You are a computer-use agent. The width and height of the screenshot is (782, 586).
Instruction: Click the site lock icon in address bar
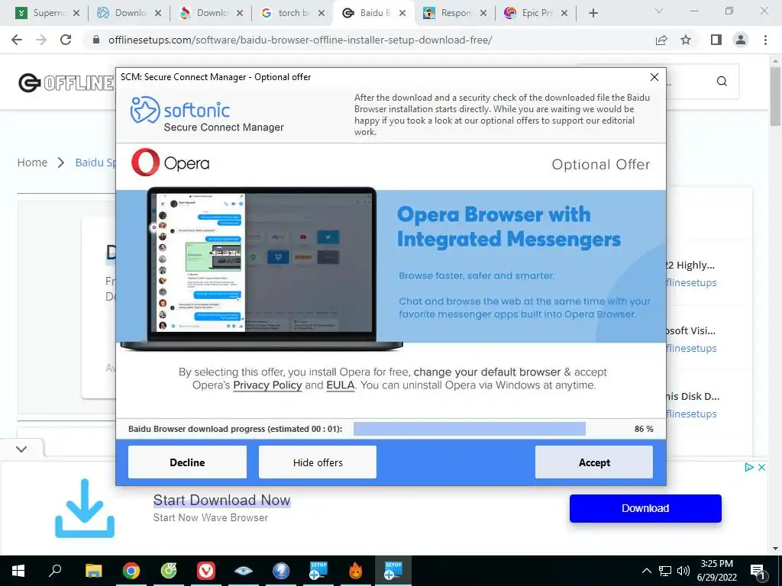[97, 40]
